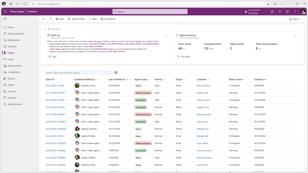This screenshot has width=308, height=173.
Task: Click the View tasks button
Action: (183, 56)
